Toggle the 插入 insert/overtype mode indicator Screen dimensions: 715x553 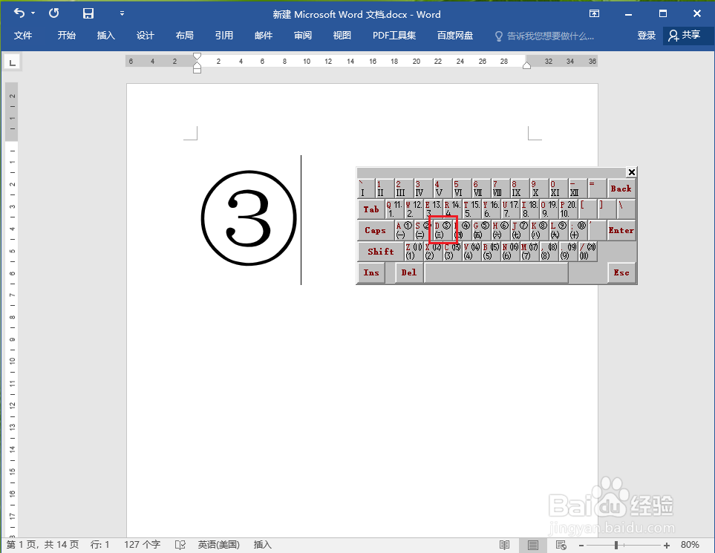coord(262,545)
